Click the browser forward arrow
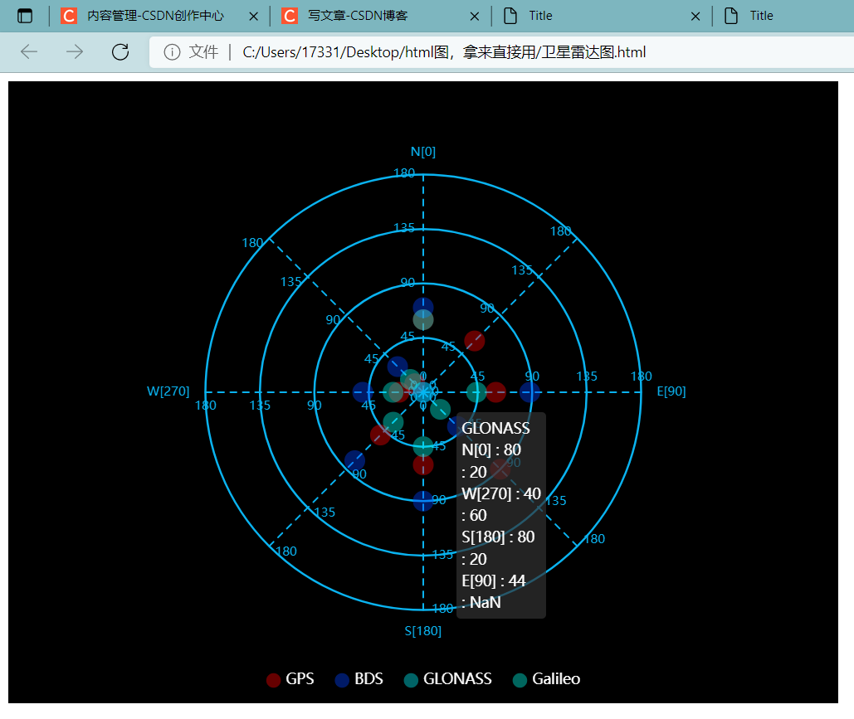 coord(75,51)
